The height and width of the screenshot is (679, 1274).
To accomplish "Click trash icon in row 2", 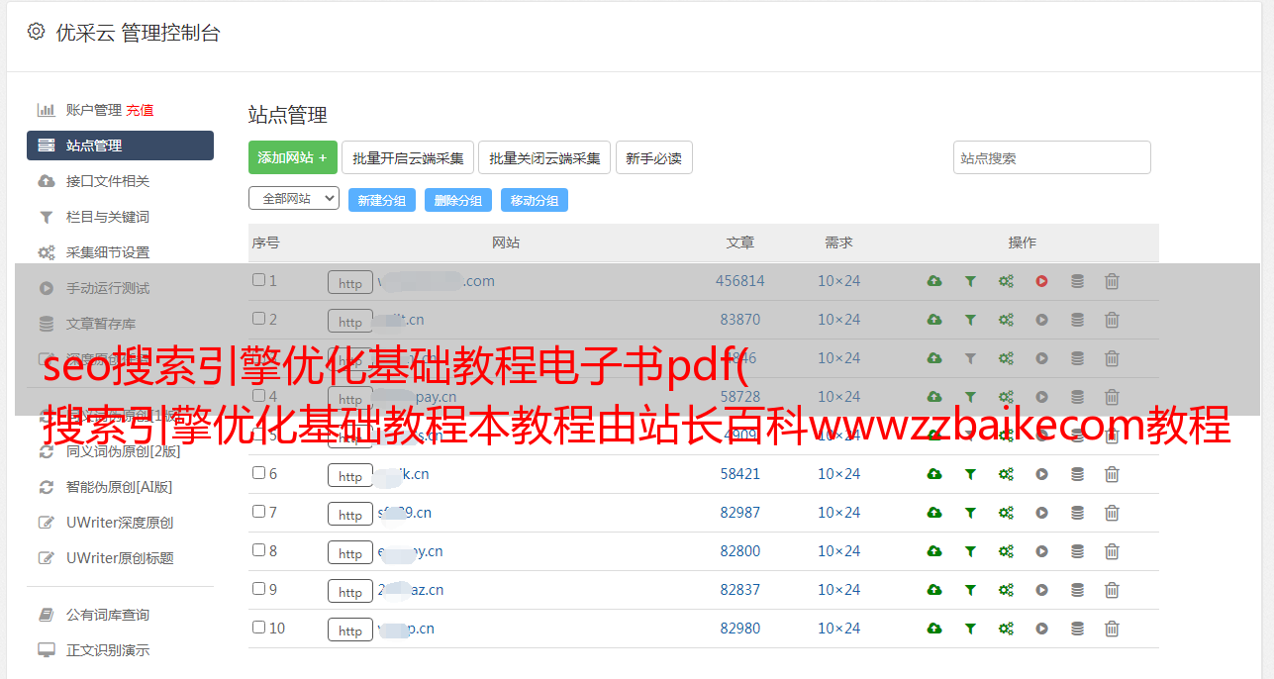I will [1112, 320].
